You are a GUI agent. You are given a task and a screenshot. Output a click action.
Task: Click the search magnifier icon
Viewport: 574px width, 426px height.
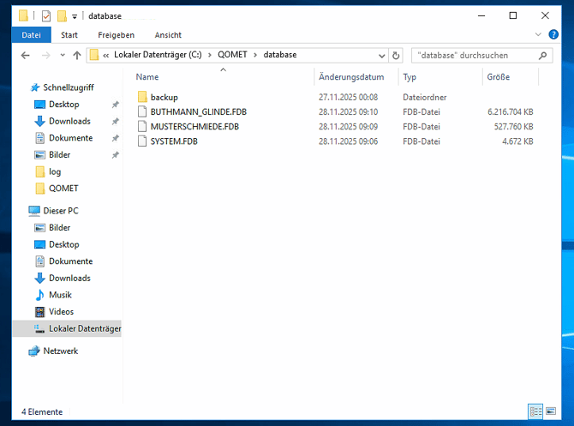(x=543, y=55)
